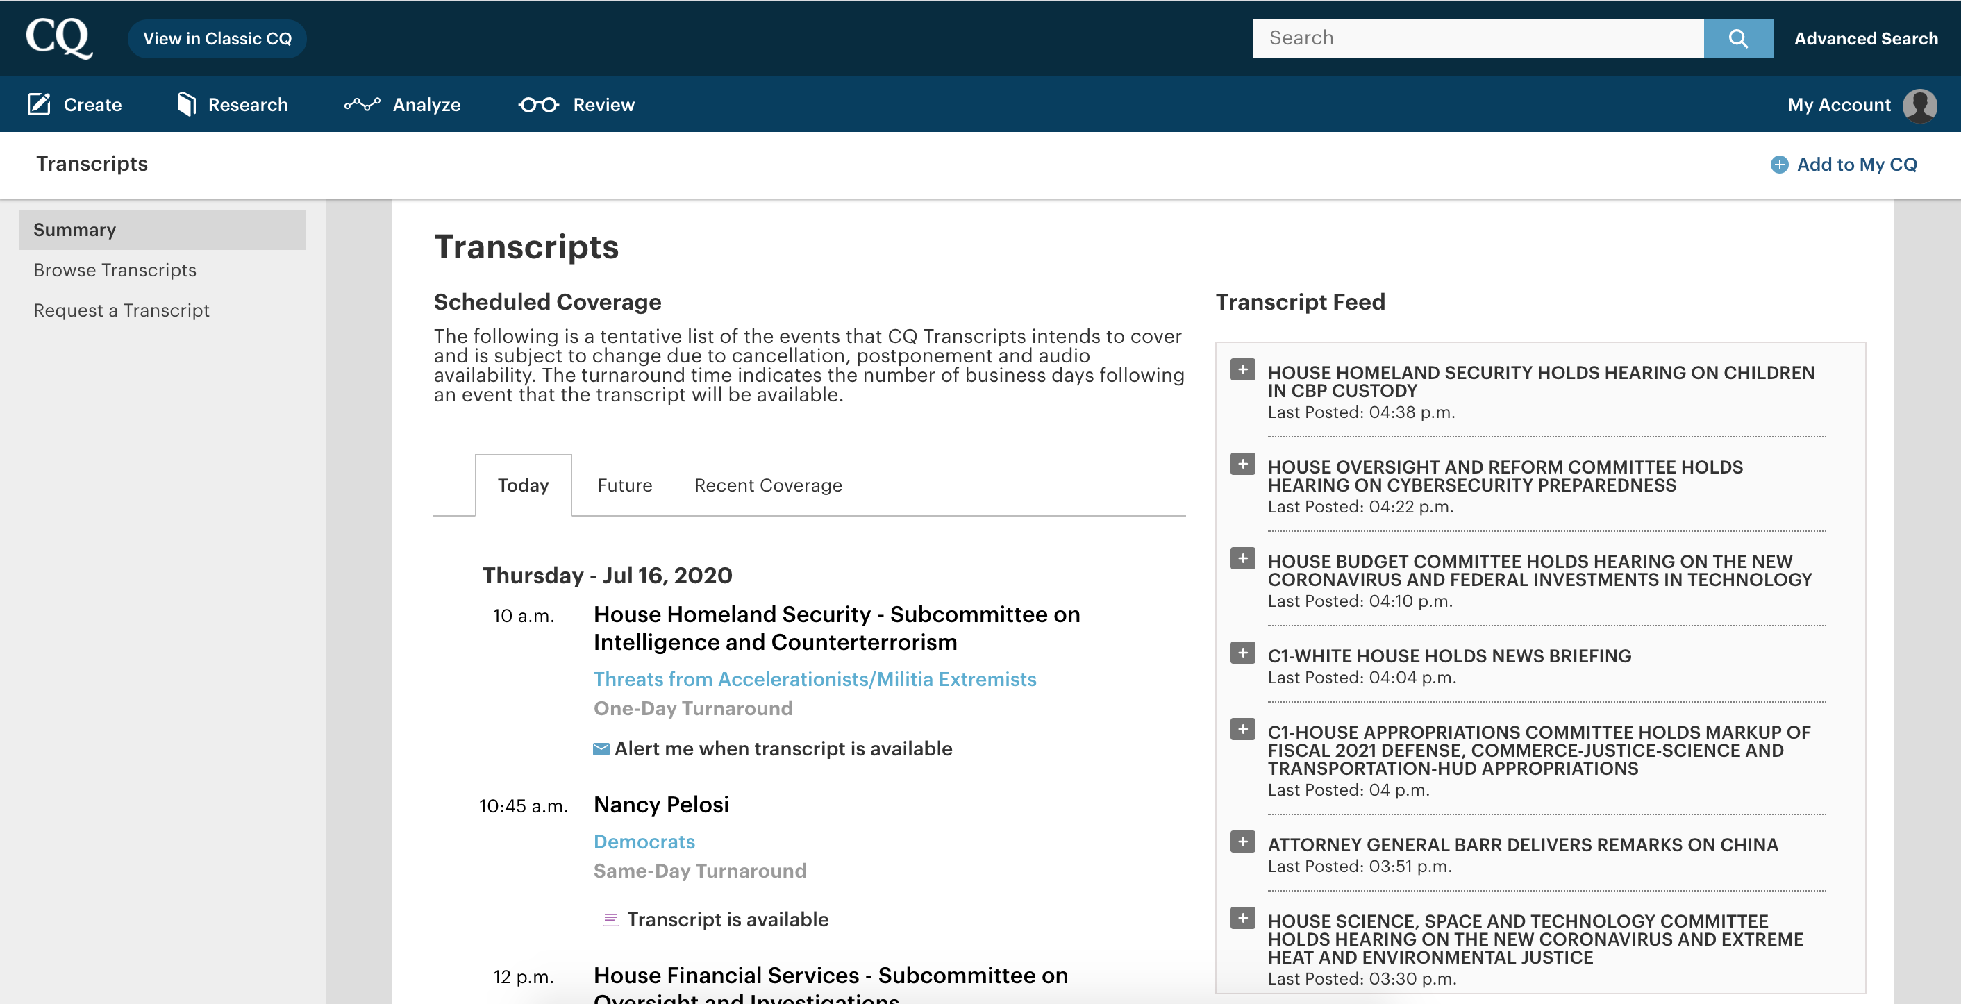
Task: Click into the Search input field
Action: click(1477, 39)
